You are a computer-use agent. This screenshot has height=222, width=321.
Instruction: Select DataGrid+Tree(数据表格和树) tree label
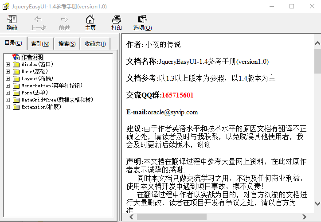57,100
